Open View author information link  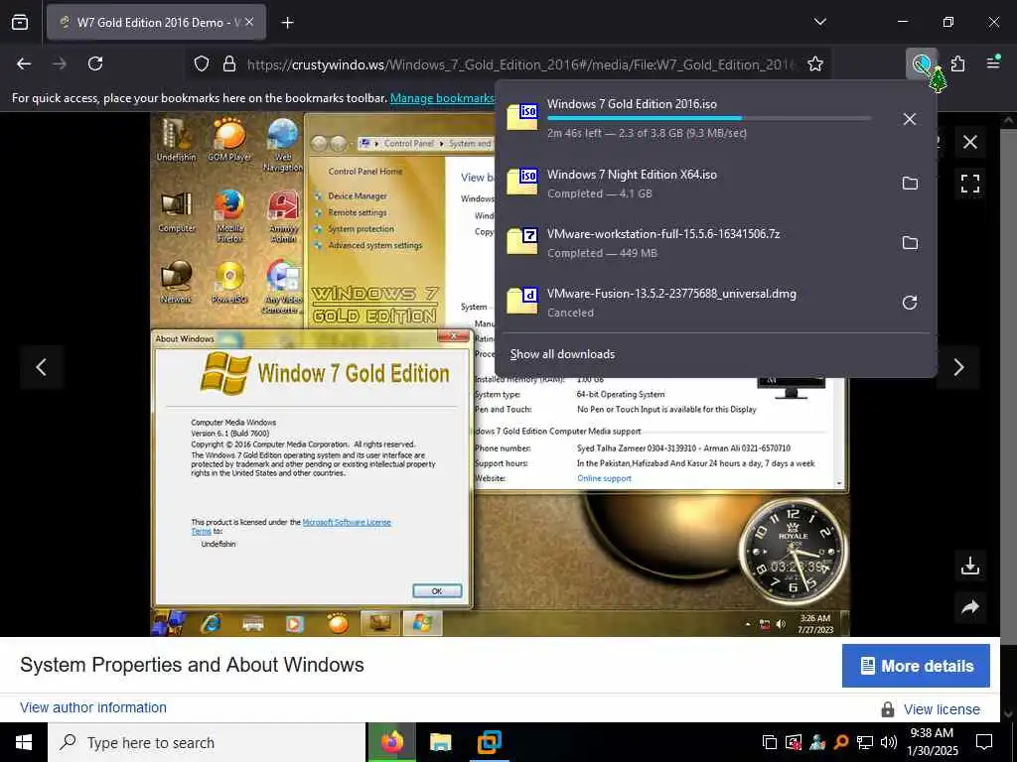[x=93, y=707]
